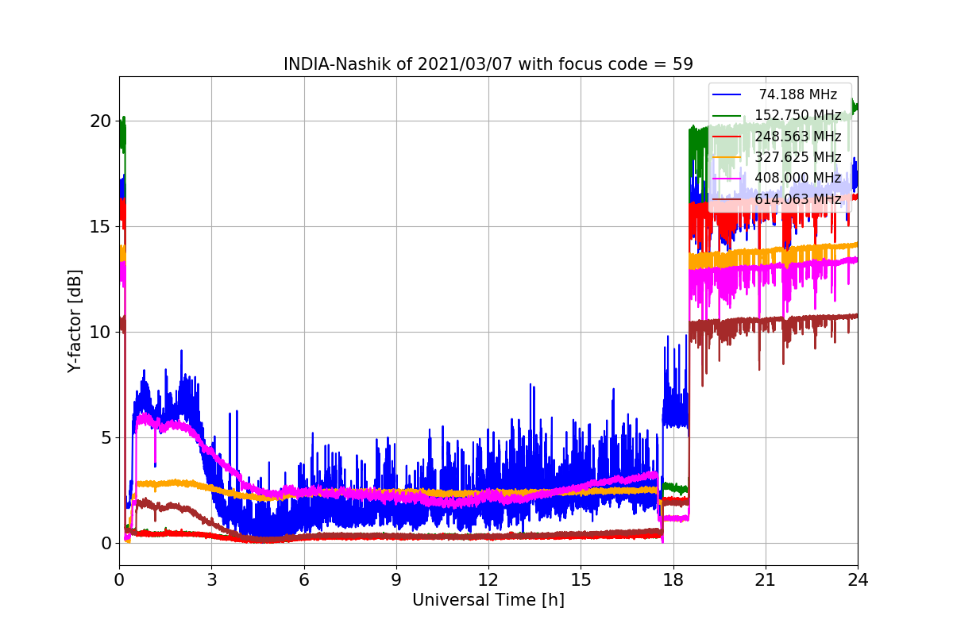Pick the orange 327.625 MHz legend line

727,157
